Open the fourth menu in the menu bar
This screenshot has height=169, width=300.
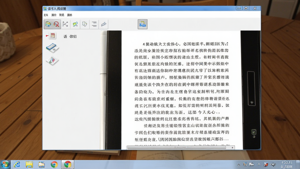pos(69,15)
